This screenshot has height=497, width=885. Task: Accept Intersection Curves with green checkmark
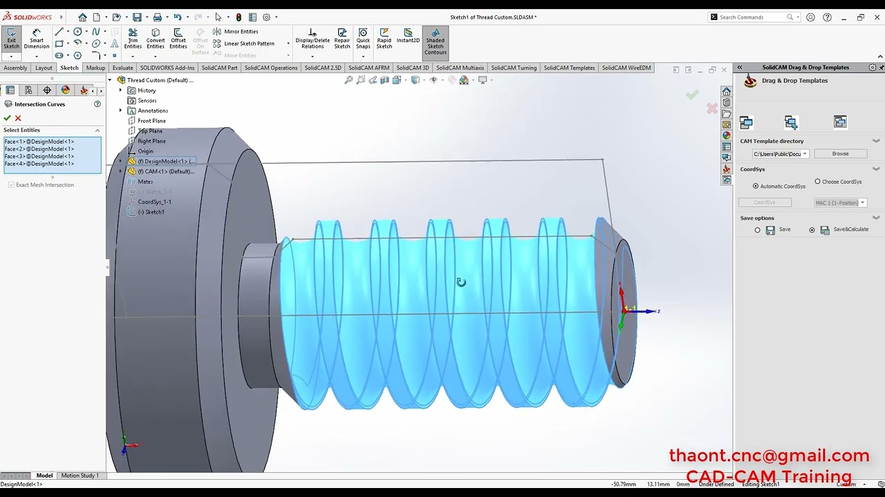[x=8, y=118]
